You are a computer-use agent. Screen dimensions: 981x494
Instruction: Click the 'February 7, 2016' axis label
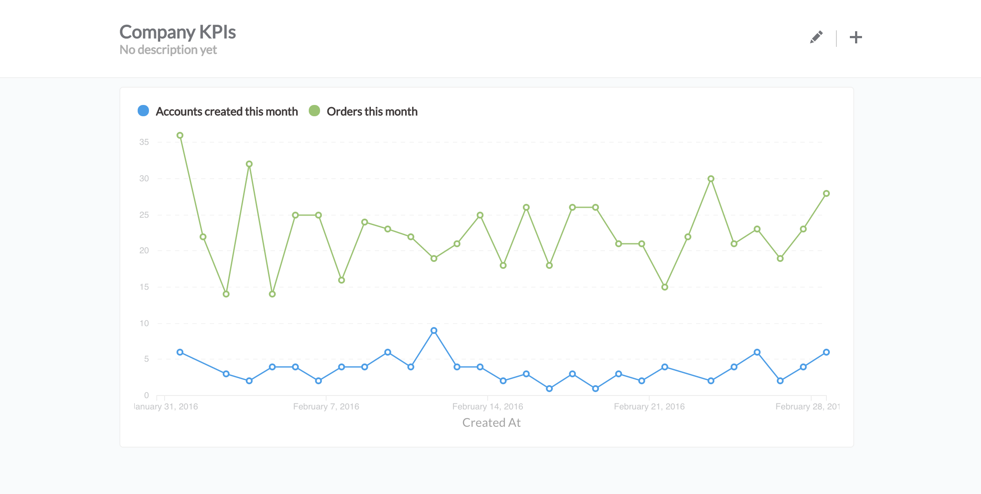(x=326, y=406)
